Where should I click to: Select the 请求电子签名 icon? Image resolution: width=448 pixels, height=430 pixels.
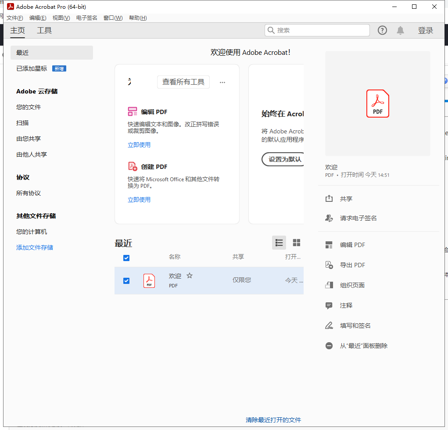coord(329,218)
